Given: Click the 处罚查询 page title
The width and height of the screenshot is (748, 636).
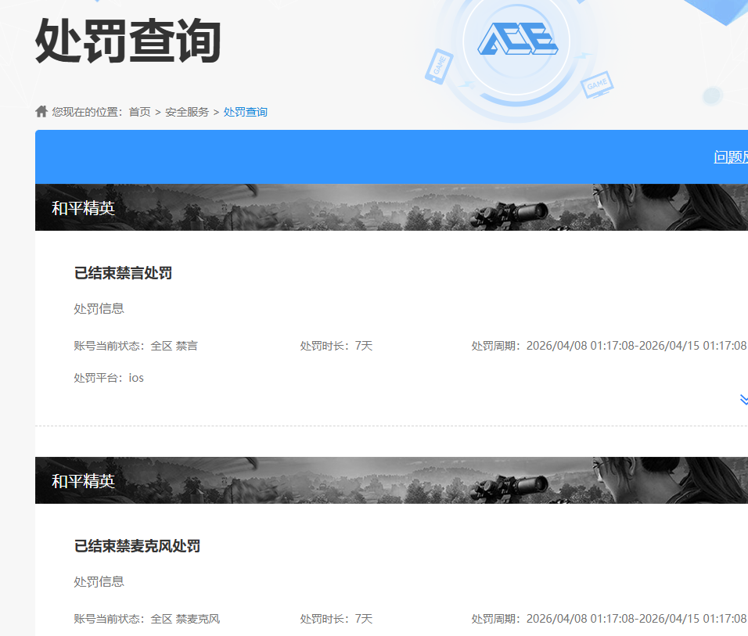Looking at the screenshot, I should (x=128, y=41).
